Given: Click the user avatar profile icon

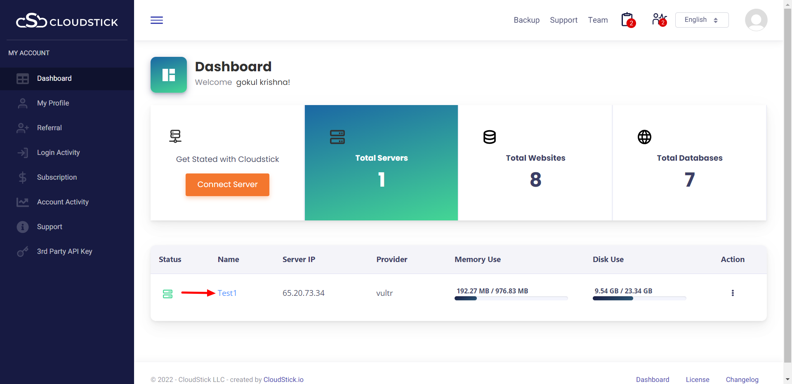Looking at the screenshot, I should pyautogui.click(x=756, y=20).
